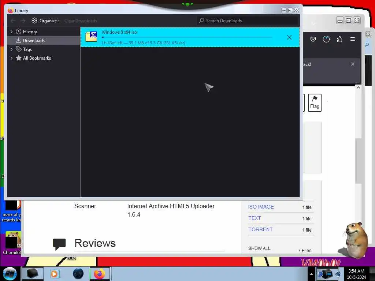Click the ISO file icon in downloads list
375x281 pixels.
(x=91, y=37)
